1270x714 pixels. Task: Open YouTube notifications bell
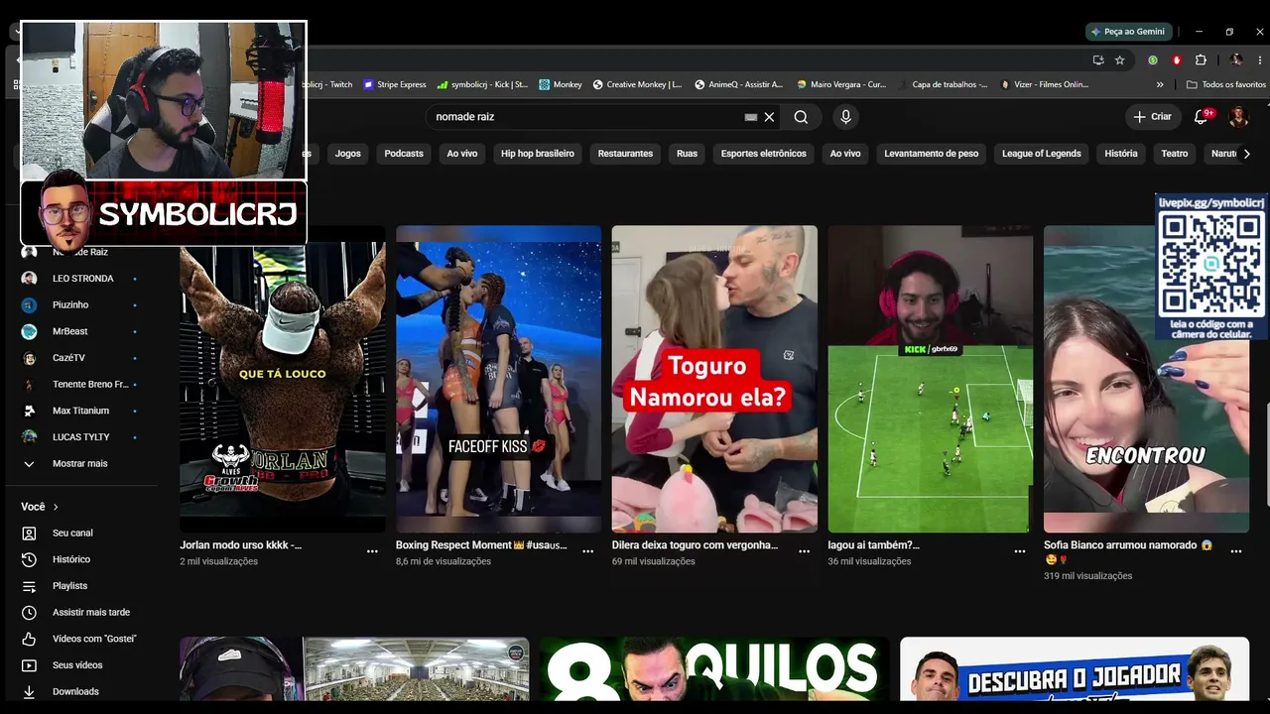tap(1201, 117)
